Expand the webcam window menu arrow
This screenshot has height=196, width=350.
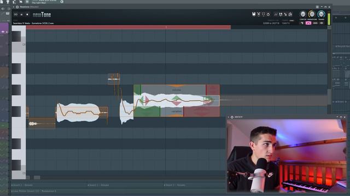pyautogui.click(x=229, y=117)
